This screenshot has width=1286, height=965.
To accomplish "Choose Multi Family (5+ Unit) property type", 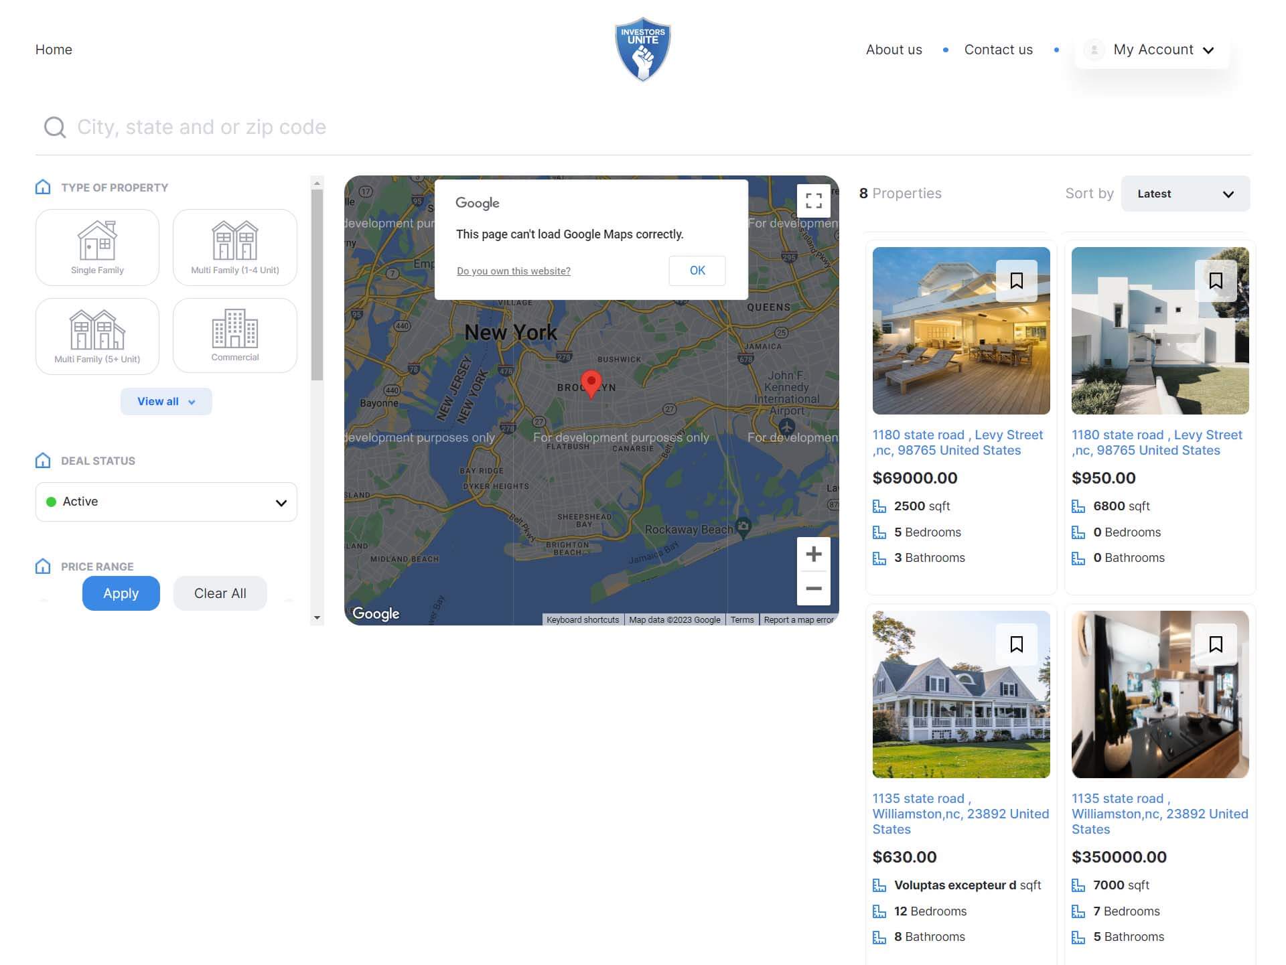I will [97, 336].
